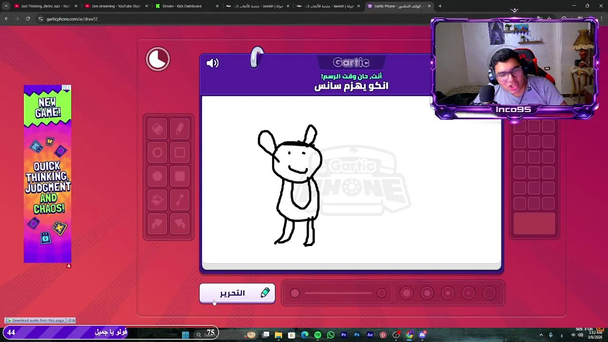Click the microphone icon in system tray
Viewport: 608px width, 342px height.
pyautogui.click(x=551, y=335)
